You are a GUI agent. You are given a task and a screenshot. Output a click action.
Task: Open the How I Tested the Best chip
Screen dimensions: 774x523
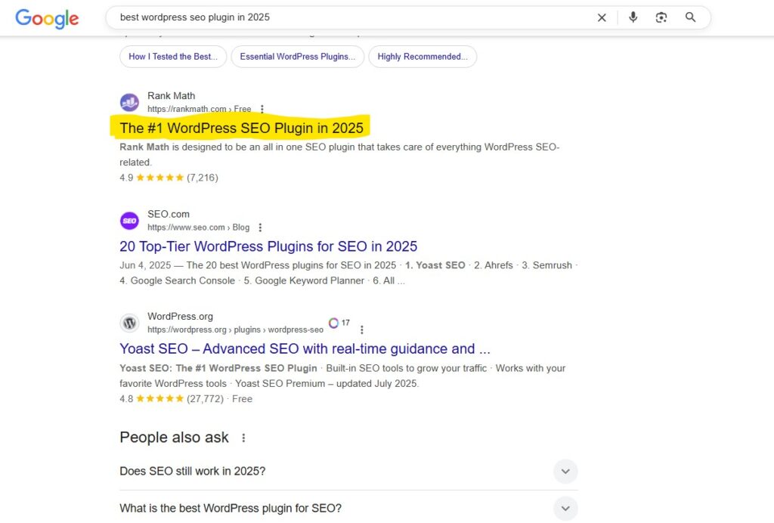pos(173,57)
